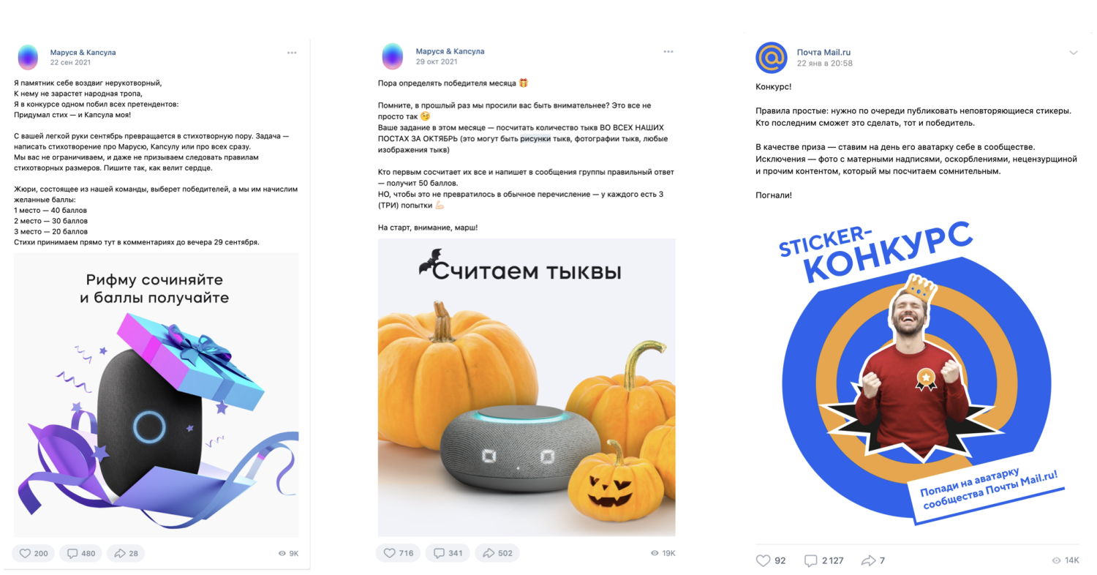Click the 22 сен 2021 post date
Screen dimensions: 1097x575
click(x=70, y=64)
